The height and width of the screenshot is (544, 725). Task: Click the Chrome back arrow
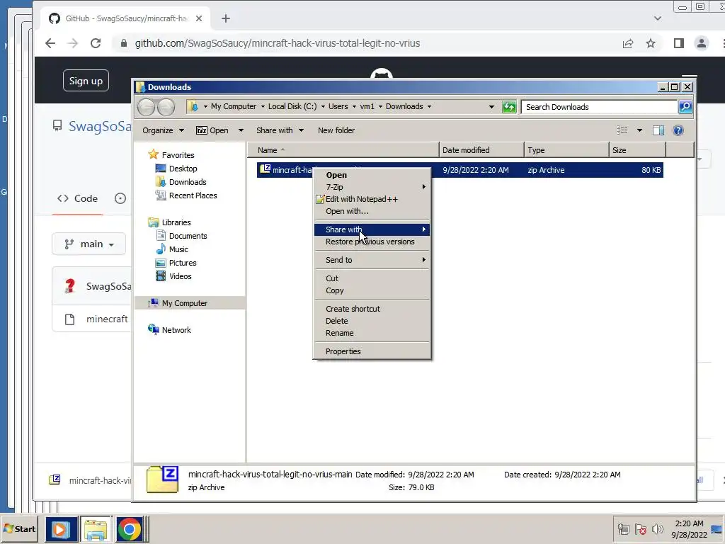click(x=50, y=43)
